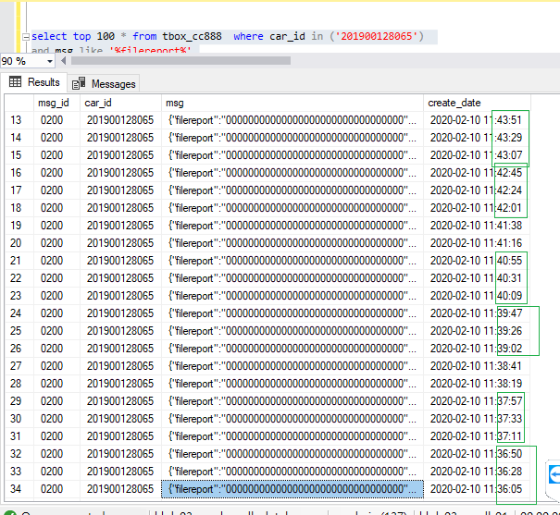This screenshot has width=560, height=515.
Task: Select row 13 by its row number
Action: tap(16, 120)
